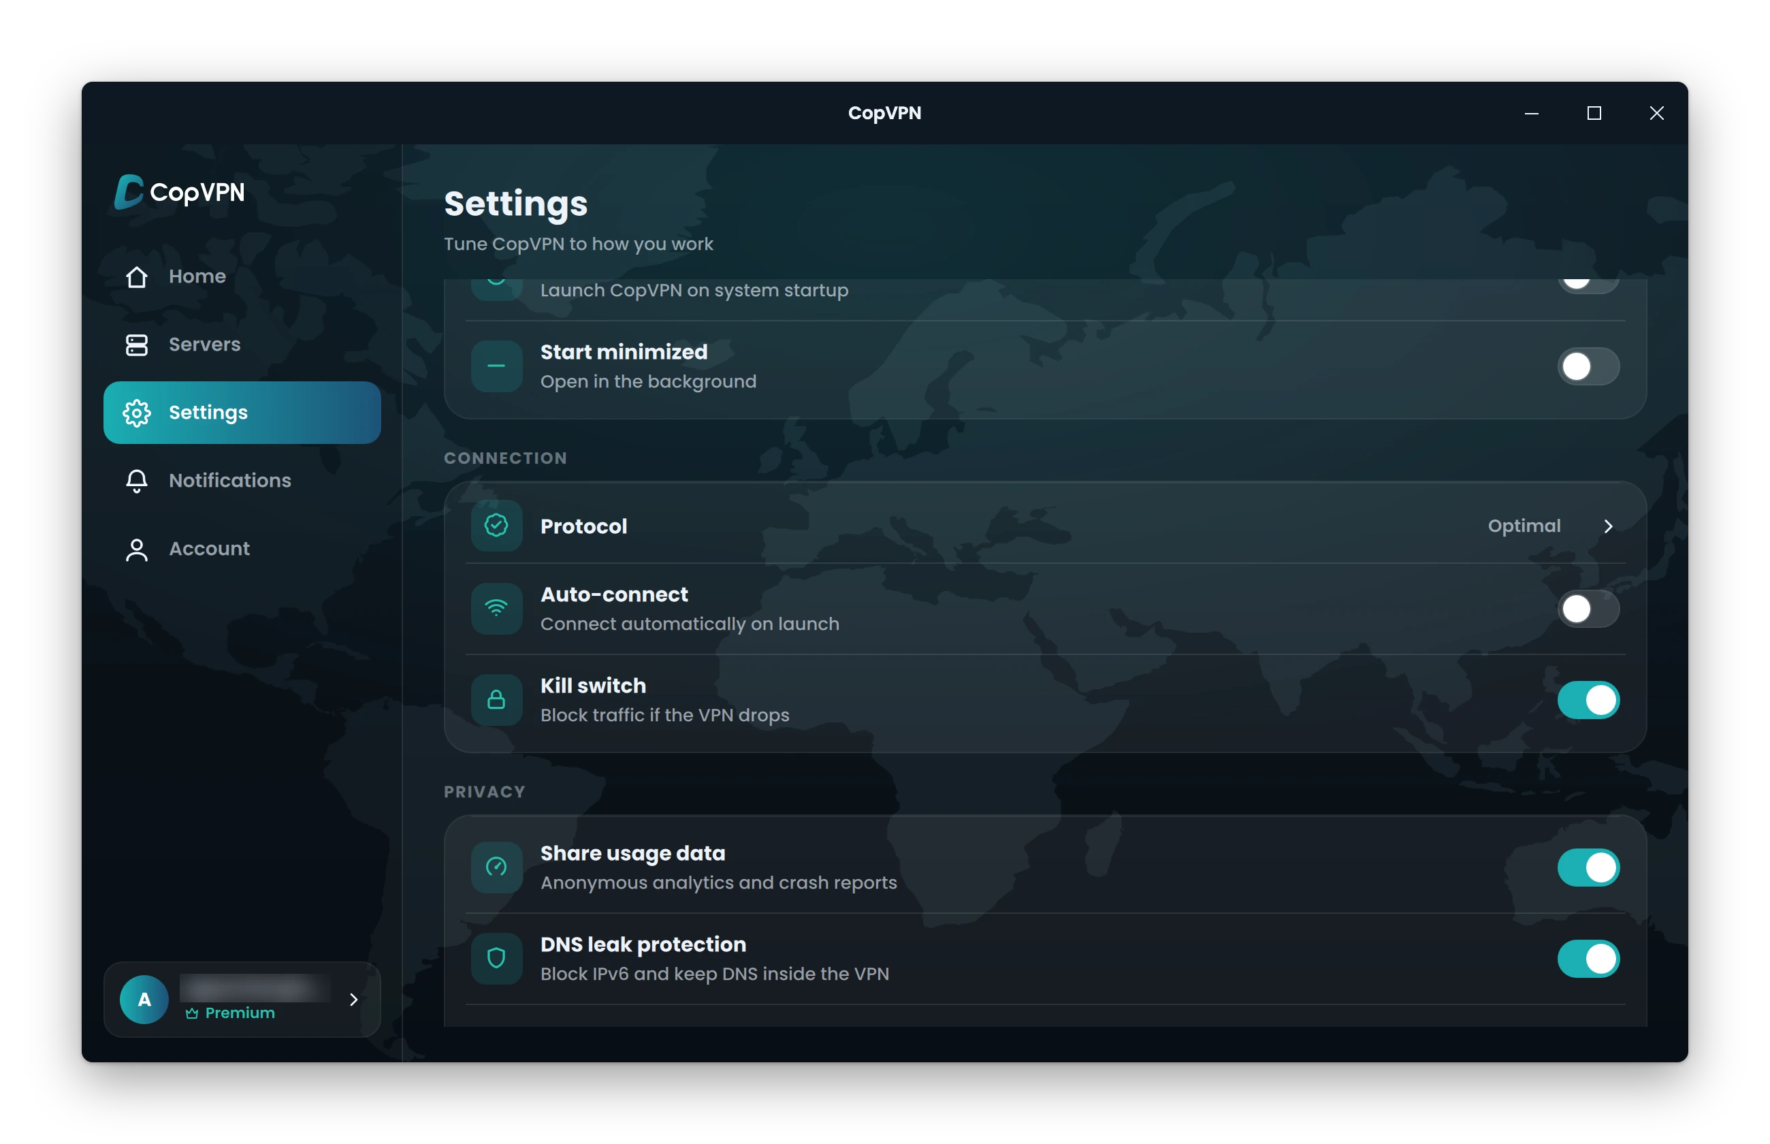Click 'Tune CopVPN to how you work' subtitle
This screenshot has height=1144, width=1770.
579,244
